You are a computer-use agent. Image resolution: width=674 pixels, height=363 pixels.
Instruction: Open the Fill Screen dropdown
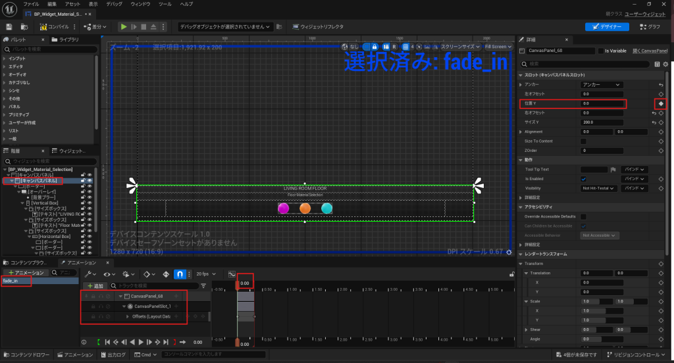pyautogui.click(x=497, y=47)
